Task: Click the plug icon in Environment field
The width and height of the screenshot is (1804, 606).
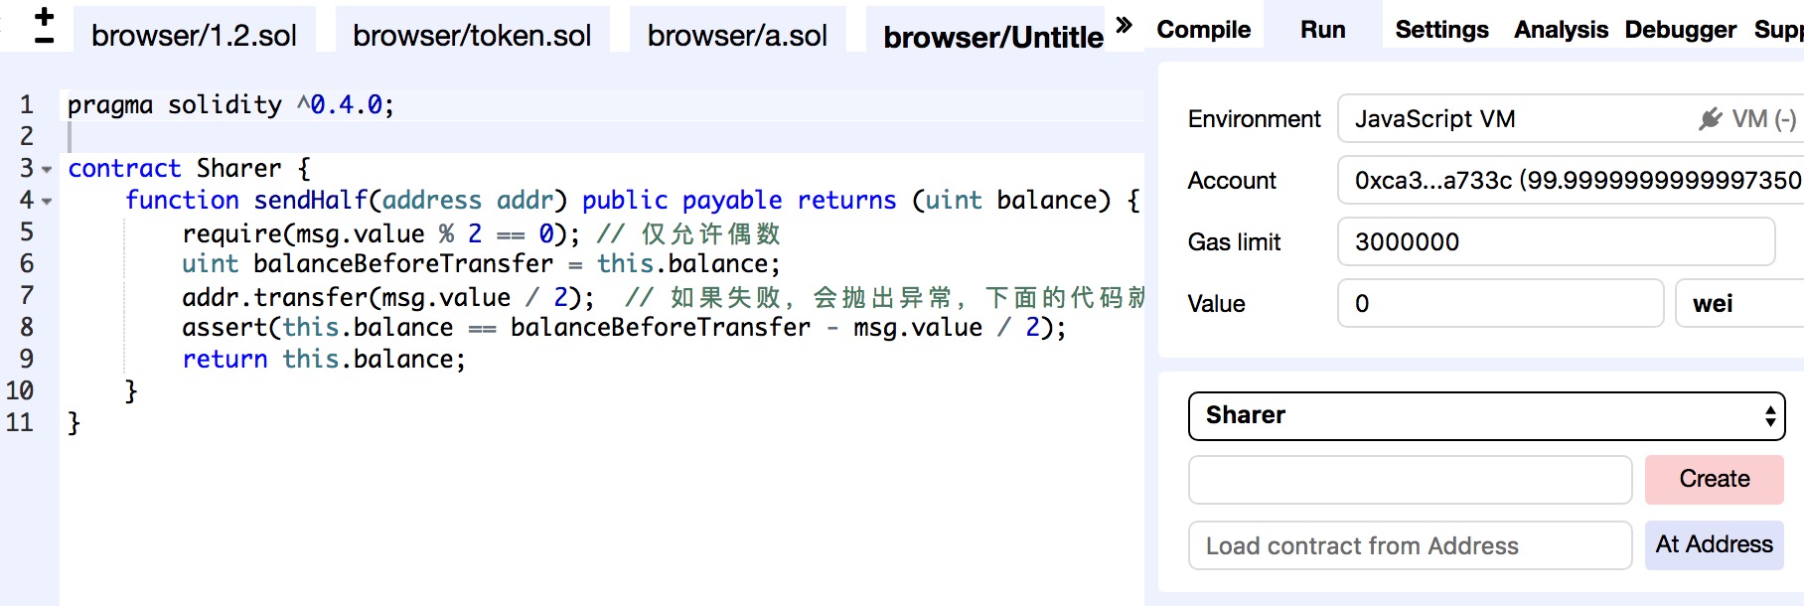Action: [x=1710, y=119]
